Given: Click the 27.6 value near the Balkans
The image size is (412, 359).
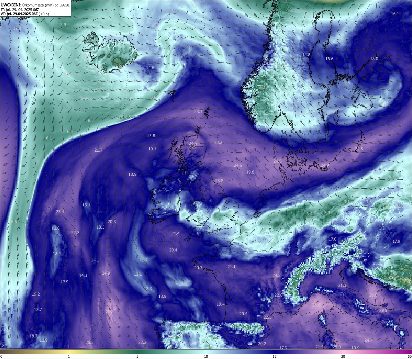Looking at the screenshot, I should [x=383, y=311].
